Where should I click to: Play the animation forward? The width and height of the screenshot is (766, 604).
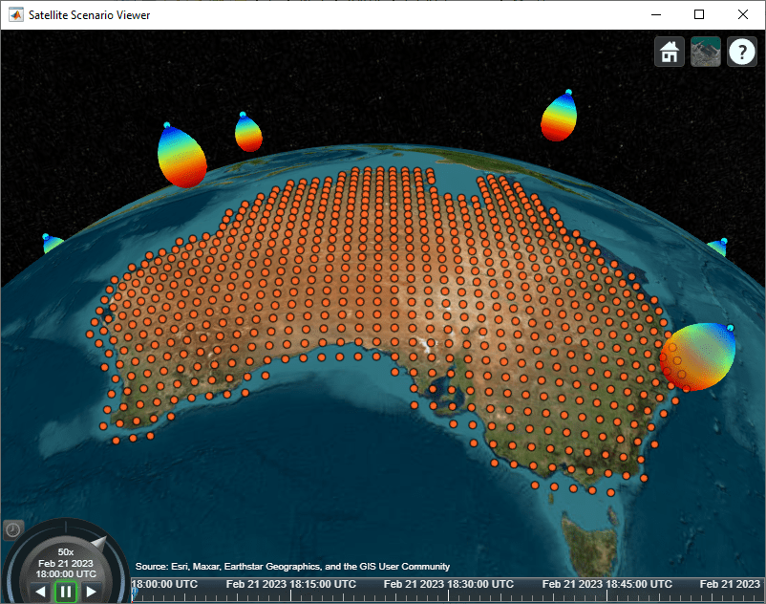(x=91, y=592)
